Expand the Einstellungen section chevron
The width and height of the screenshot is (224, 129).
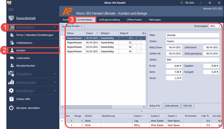coord(55,91)
